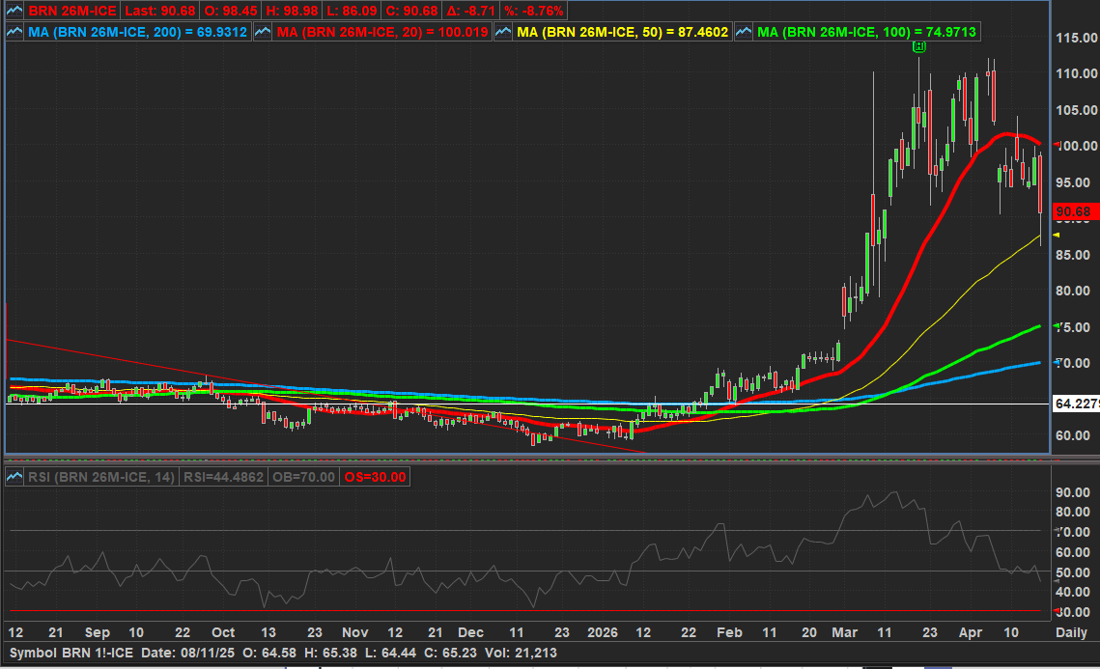Click the icon next to the MA 50 label
This screenshot has height=669, width=1100.
pyautogui.click(x=504, y=32)
